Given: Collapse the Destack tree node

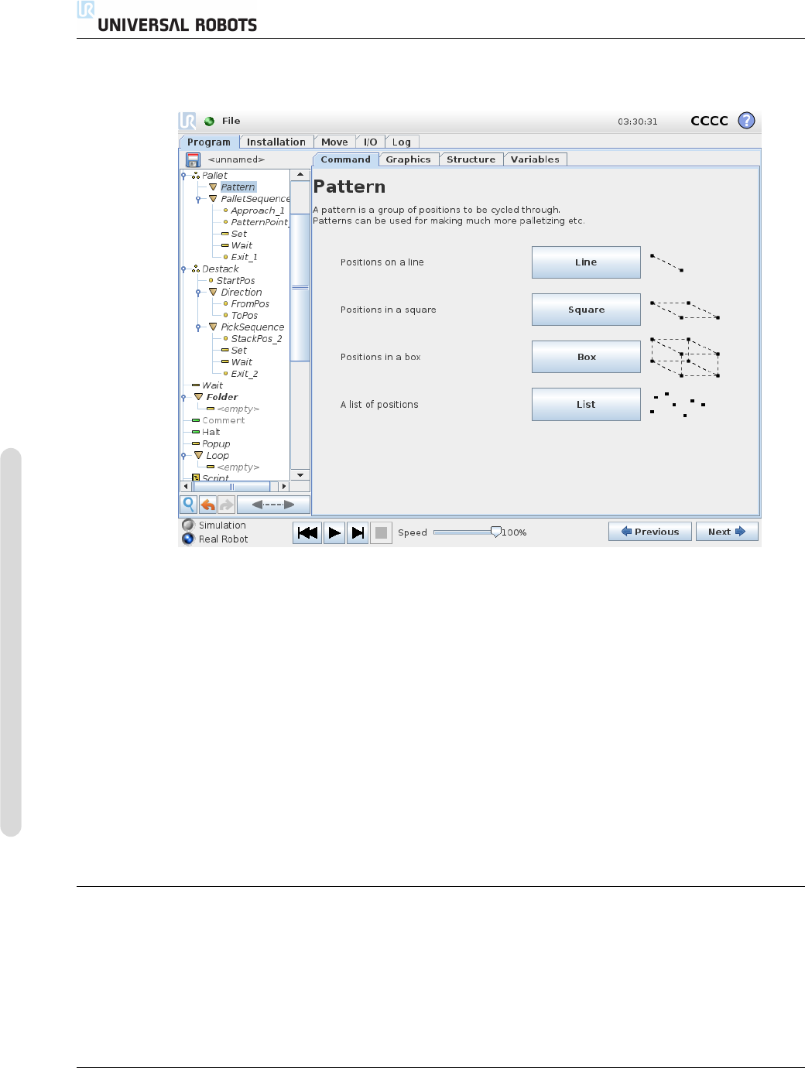Looking at the screenshot, I should [183, 269].
